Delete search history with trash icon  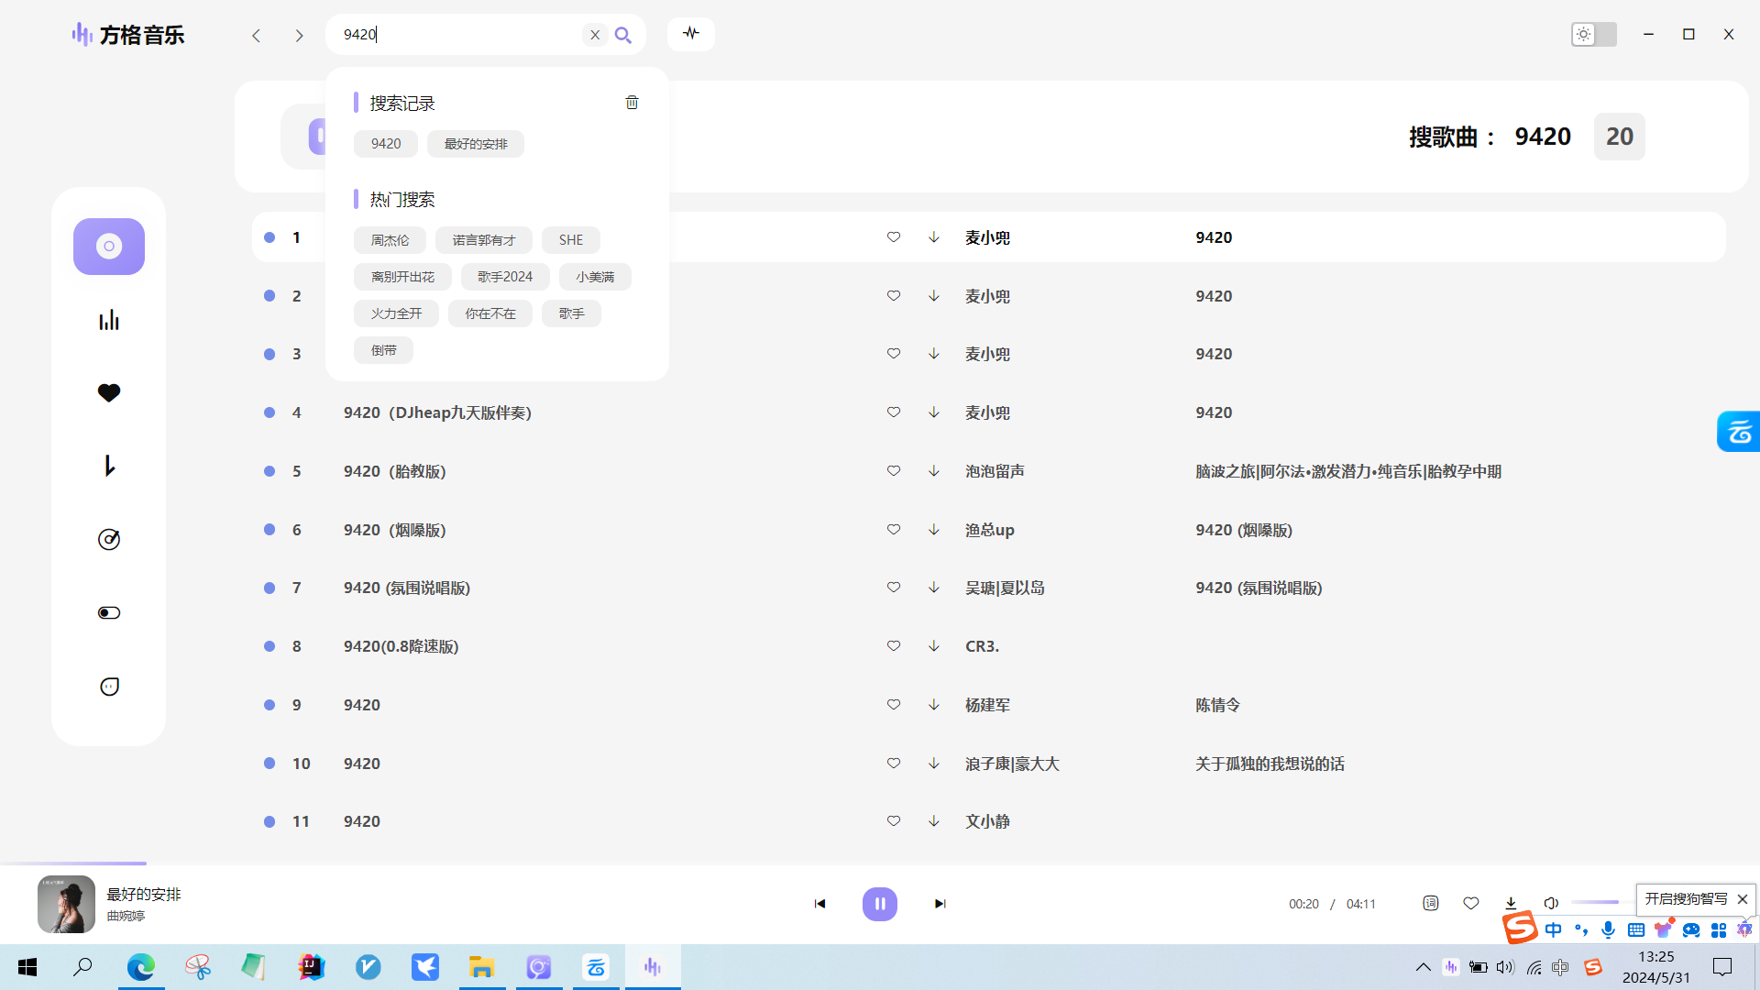[x=632, y=103]
